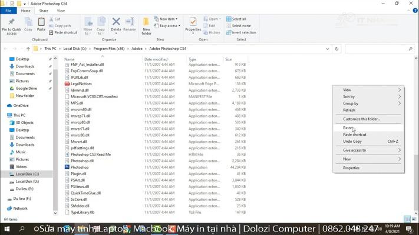The width and height of the screenshot is (419, 235).
Task: Open OneDrive in the sidebar
Action: (x=21, y=105)
